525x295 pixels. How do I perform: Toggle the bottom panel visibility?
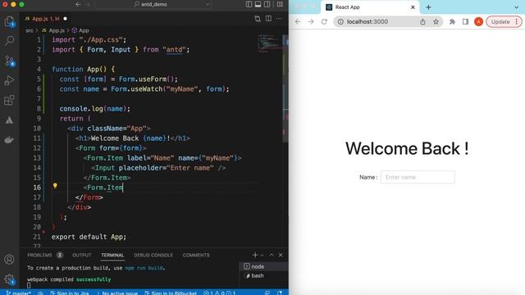pos(258,4)
